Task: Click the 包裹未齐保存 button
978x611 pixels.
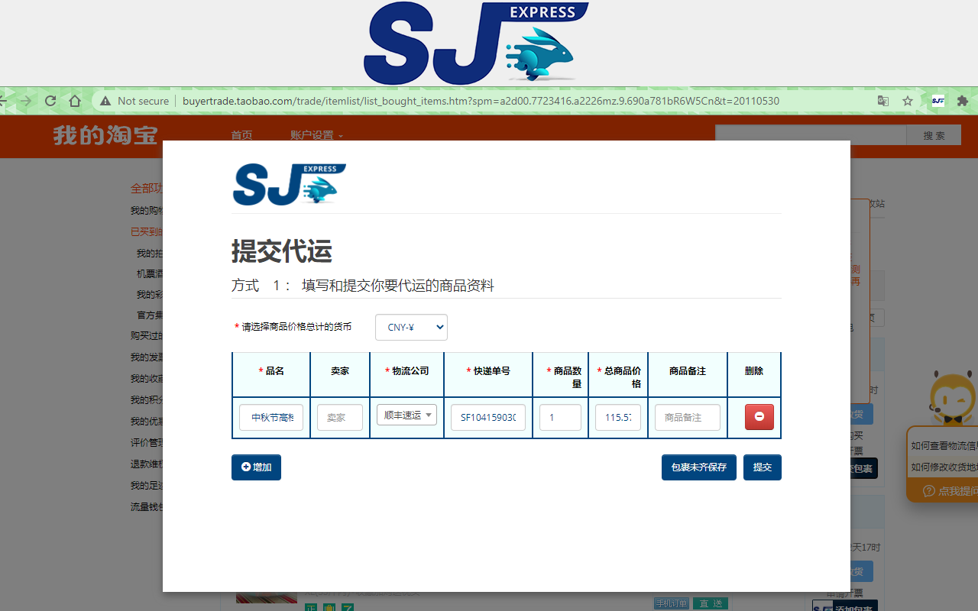Action: 699,467
